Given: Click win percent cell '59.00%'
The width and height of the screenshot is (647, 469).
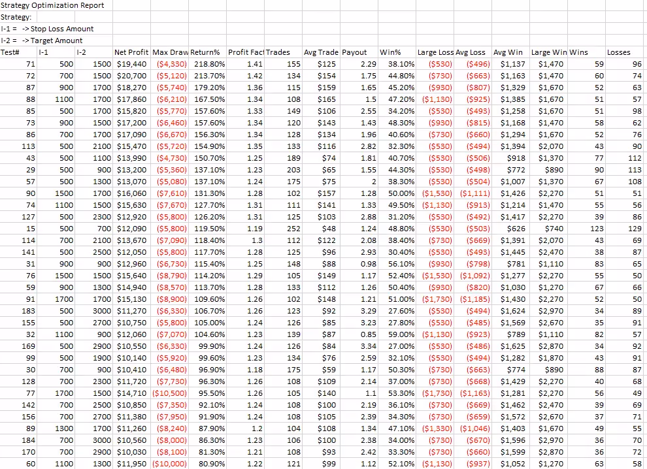Looking at the screenshot, I should pos(397,334).
